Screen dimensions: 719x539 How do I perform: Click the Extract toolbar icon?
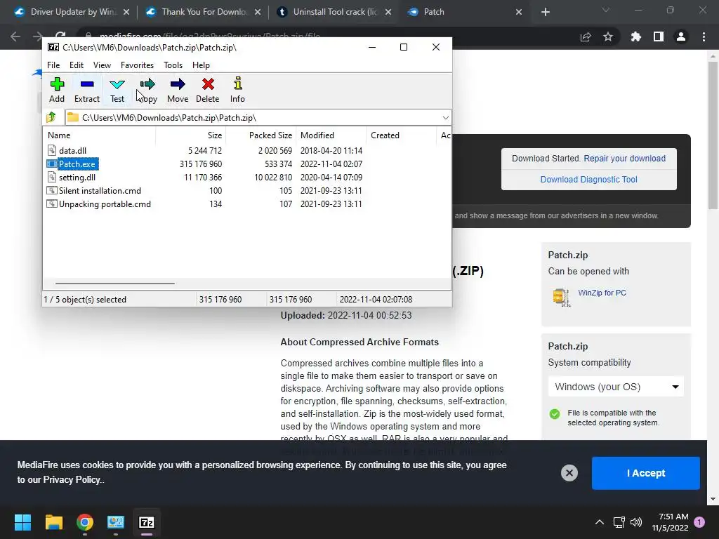click(x=86, y=84)
